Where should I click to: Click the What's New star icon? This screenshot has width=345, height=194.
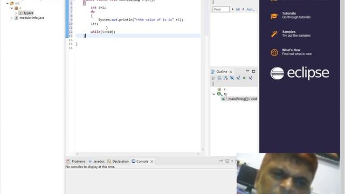coord(274,52)
